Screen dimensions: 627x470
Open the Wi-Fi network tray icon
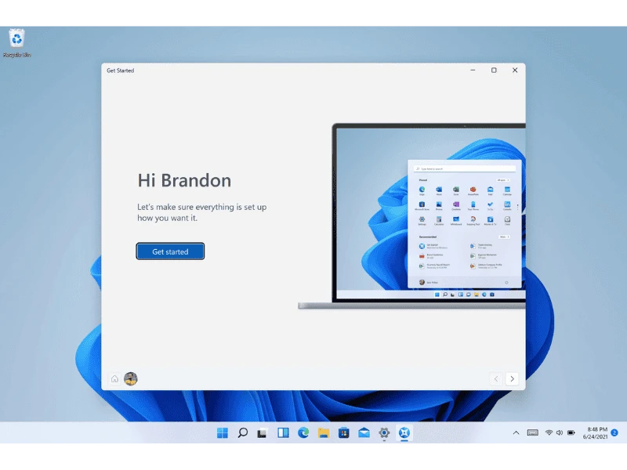pyautogui.click(x=549, y=432)
